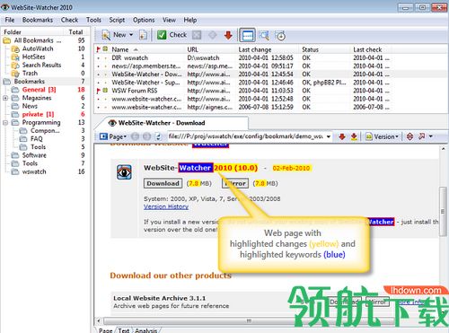449x333 pixels.
Task: Click the file:/// address field
Action: point(245,136)
